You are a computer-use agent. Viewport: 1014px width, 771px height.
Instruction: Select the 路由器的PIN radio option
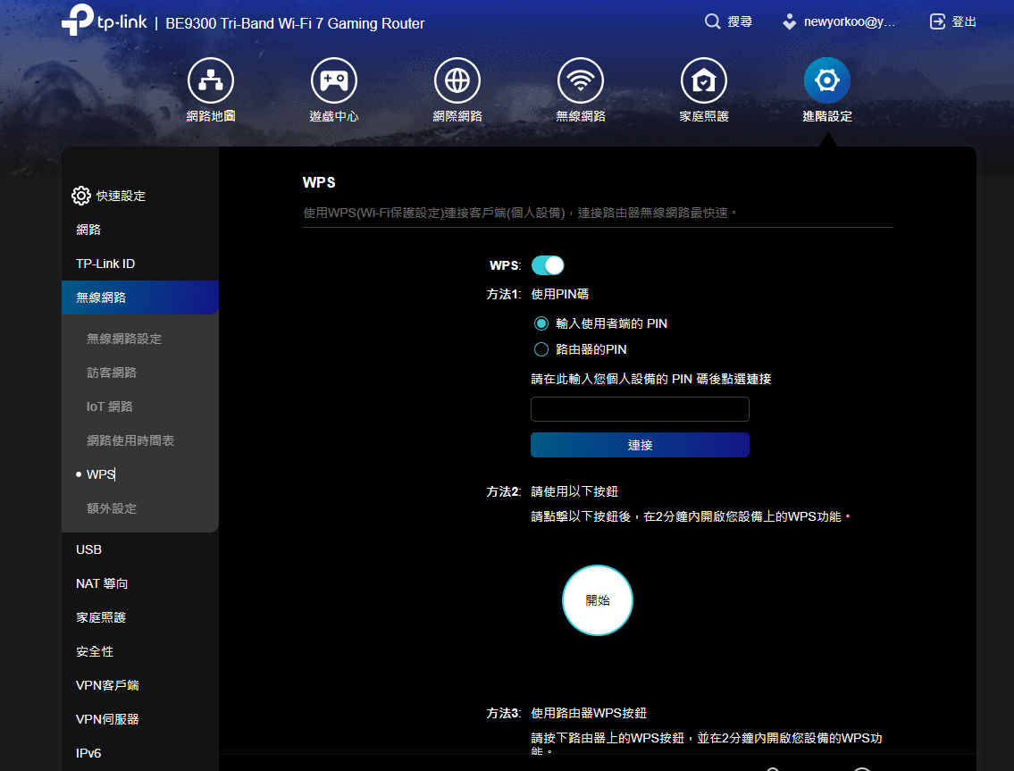(541, 349)
